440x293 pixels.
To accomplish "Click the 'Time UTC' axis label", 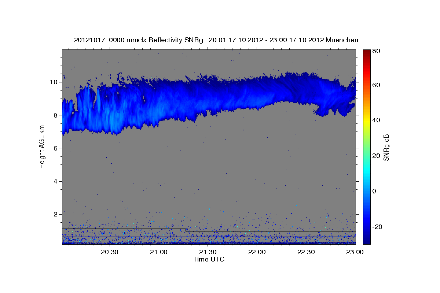I will click(209, 259).
